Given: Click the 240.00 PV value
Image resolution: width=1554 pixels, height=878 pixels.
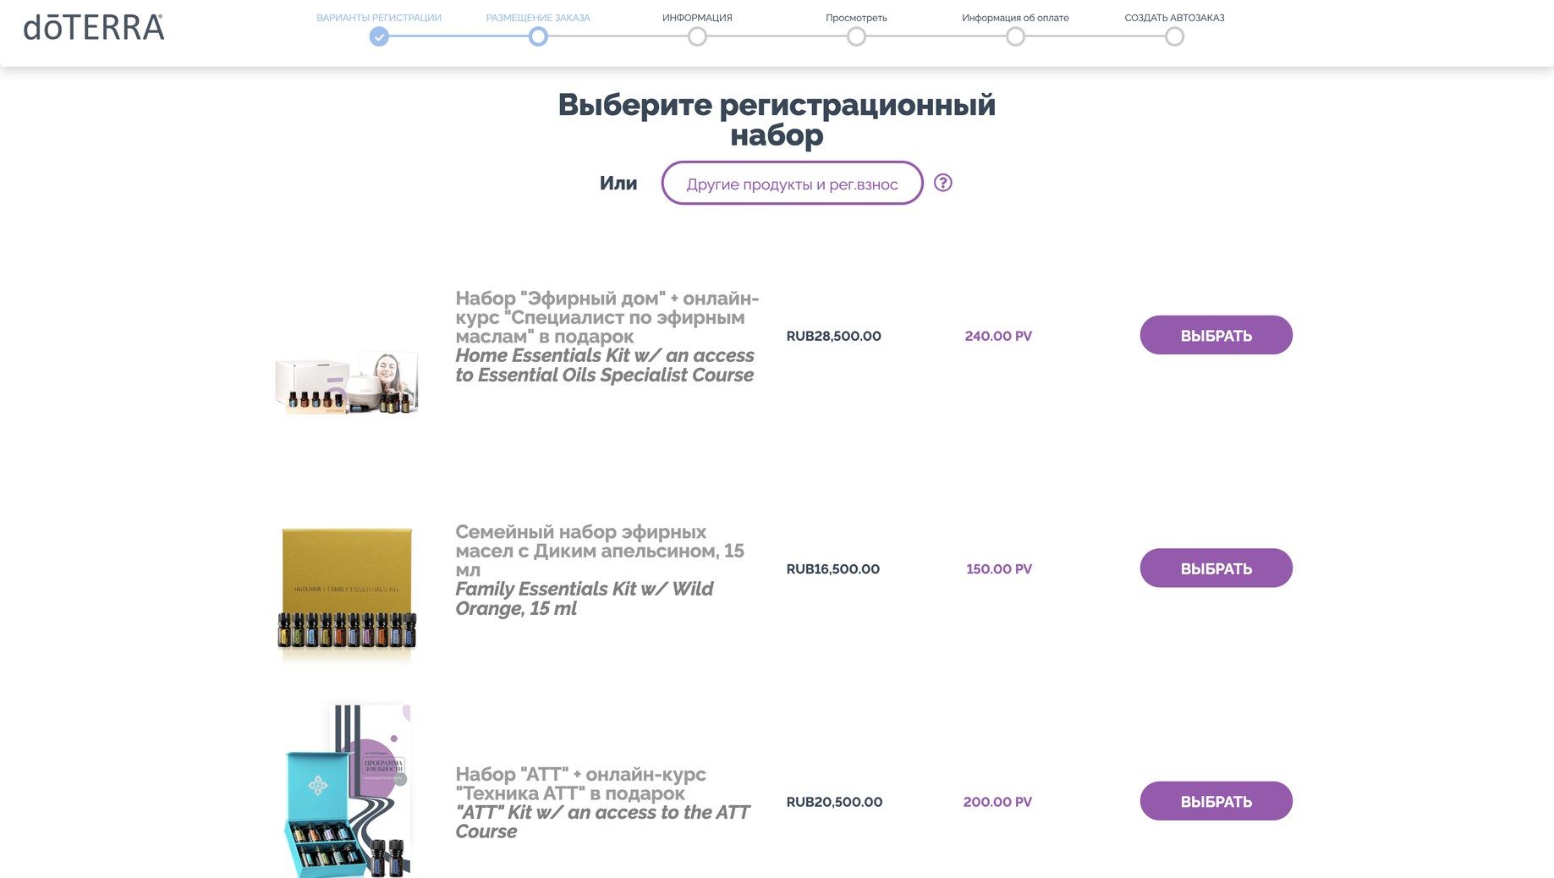Looking at the screenshot, I should coord(998,336).
